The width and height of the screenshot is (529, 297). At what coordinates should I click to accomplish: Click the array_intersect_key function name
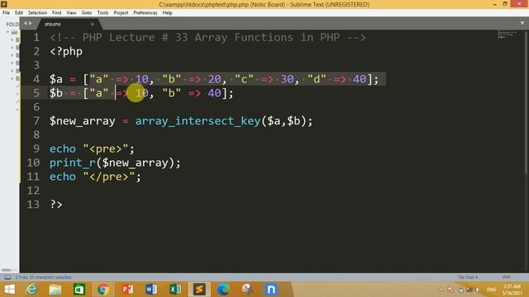pos(198,121)
